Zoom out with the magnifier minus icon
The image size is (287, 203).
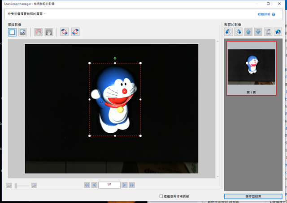(x=9, y=186)
